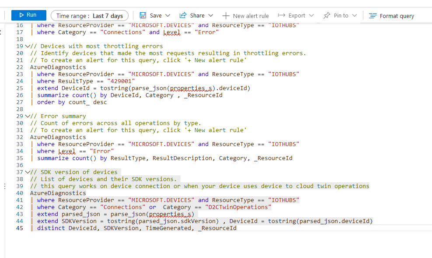
Task: Click the Export arrow icon
Action: point(282,15)
